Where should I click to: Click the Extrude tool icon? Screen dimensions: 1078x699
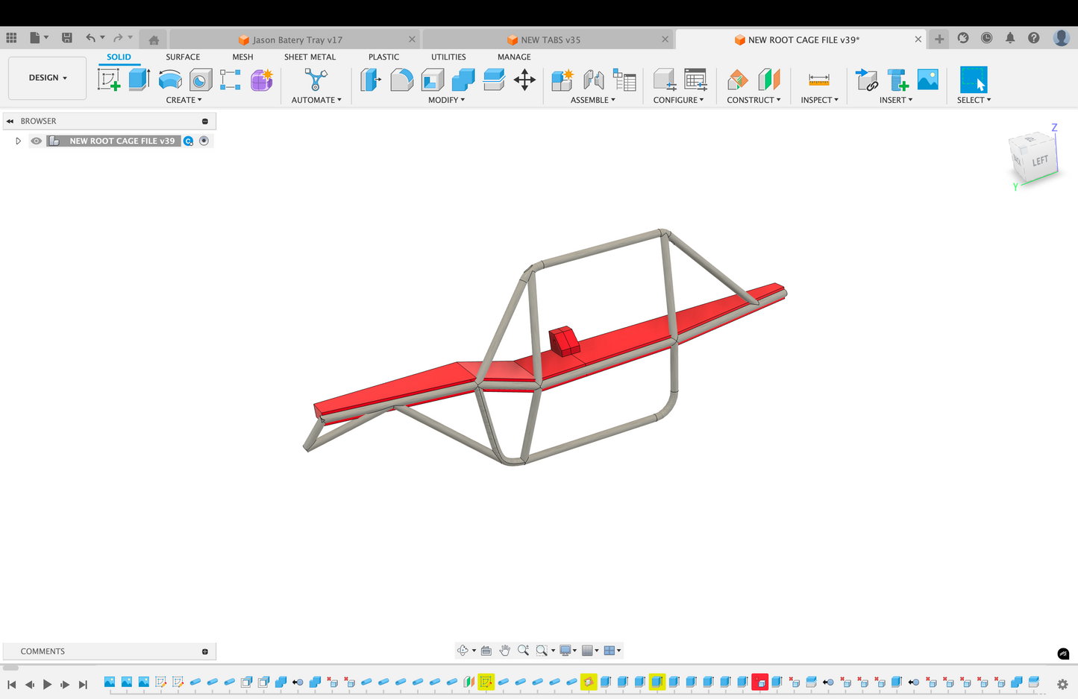tap(140, 80)
